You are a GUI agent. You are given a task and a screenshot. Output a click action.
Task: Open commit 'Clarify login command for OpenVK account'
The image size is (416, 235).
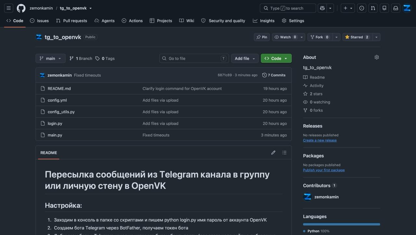182,88
